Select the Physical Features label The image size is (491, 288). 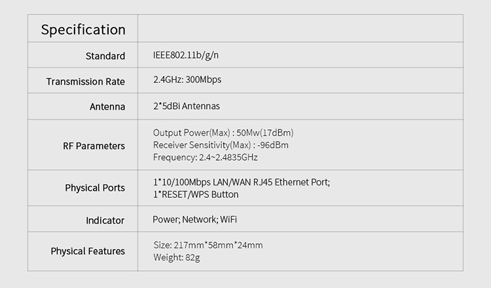tap(88, 251)
